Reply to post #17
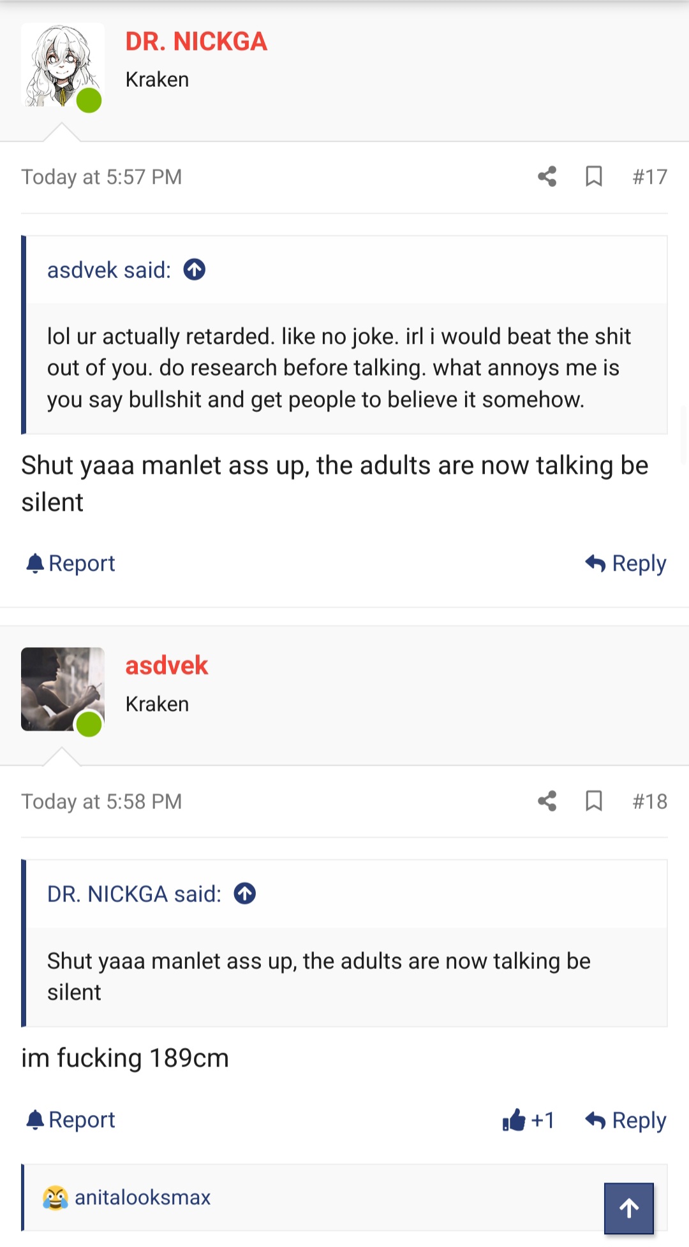 [626, 564]
